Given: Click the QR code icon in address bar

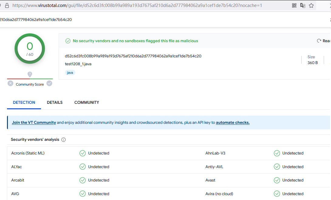Looking at the screenshot, I should [294, 5].
